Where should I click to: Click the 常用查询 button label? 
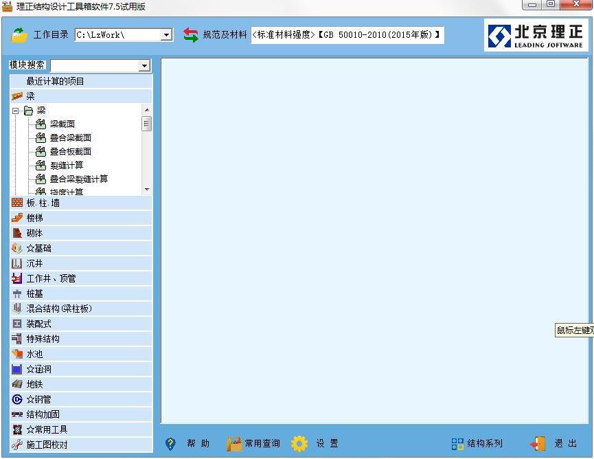pyautogui.click(x=262, y=443)
